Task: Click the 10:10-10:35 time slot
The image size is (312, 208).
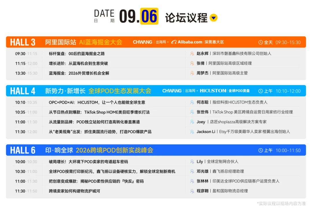Action: pyautogui.click(x=26, y=103)
